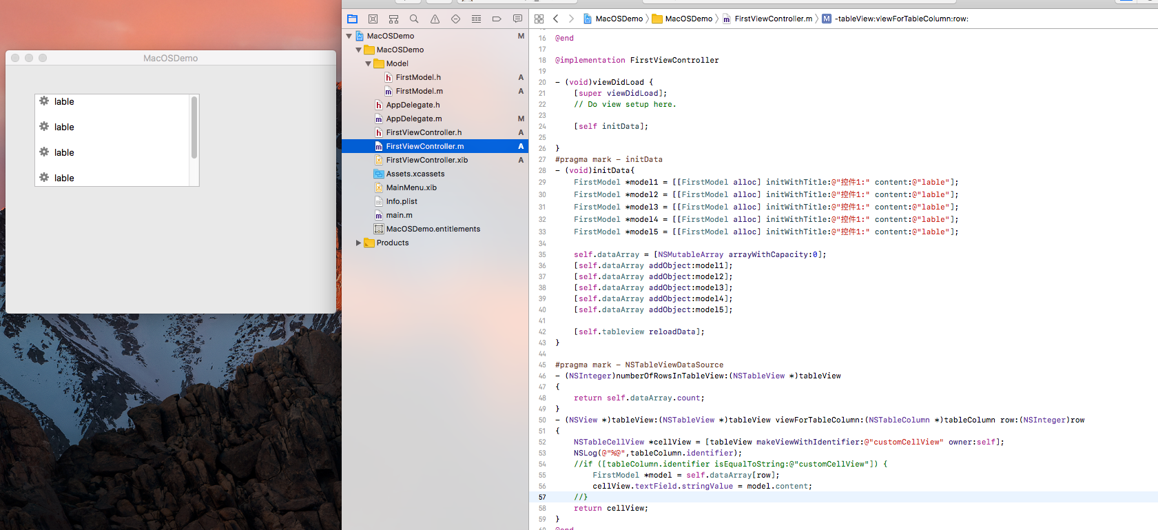Click '[self.tableview reloadData];' code line
Viewport: 1158px width, 530px height.
coord(639,332)
